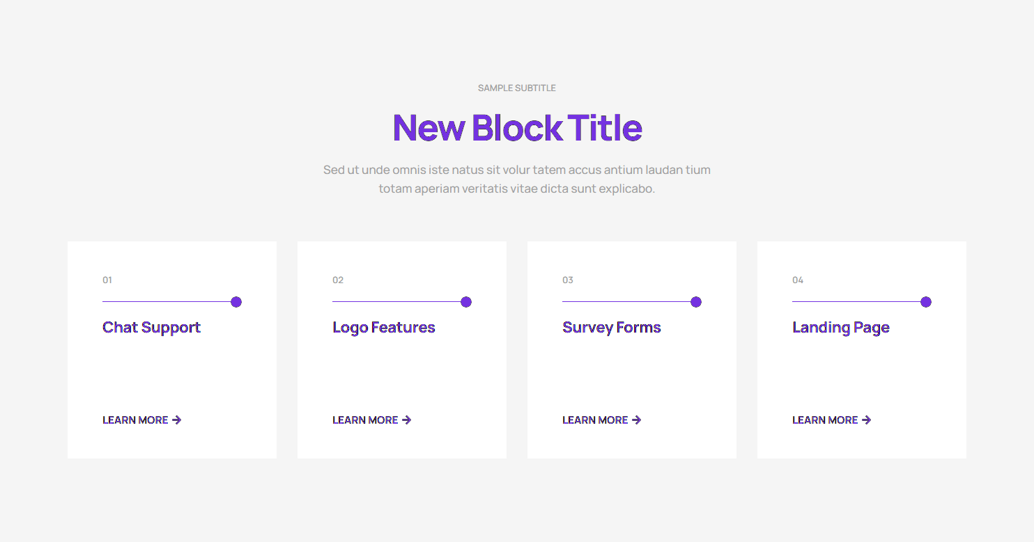Screen dimensions: 1034x542
Task: Select the Chat Support card title
Action: pyautogui.click(x=151, y=328)
